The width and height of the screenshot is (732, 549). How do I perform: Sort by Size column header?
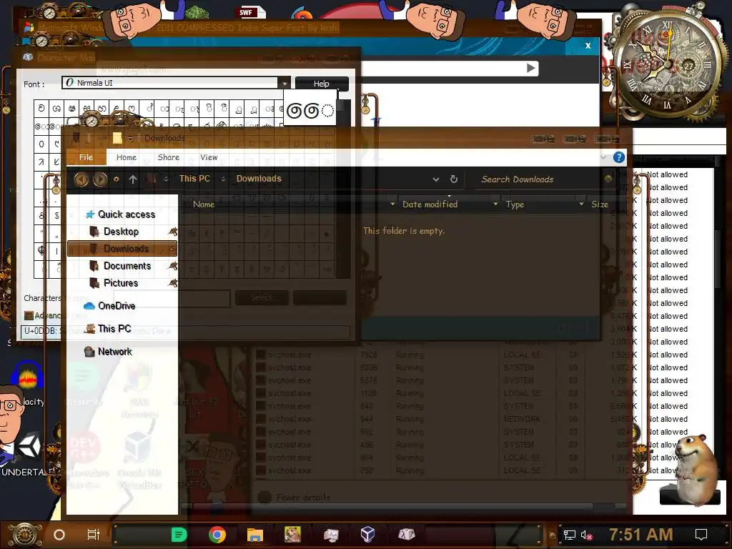[x=600, y=204]
